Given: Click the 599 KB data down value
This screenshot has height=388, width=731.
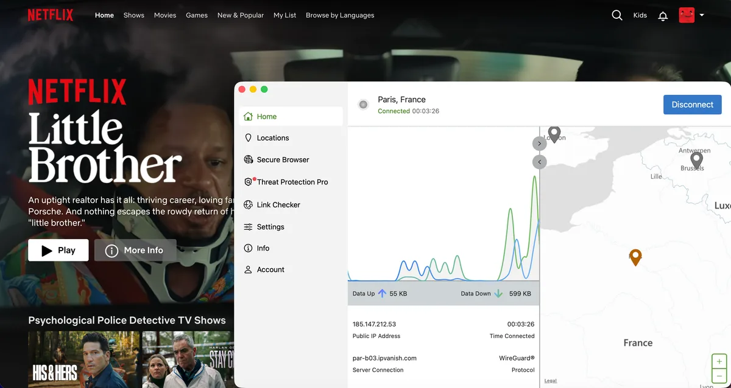Looking at the screenshot, I should (x=520, y=293).
